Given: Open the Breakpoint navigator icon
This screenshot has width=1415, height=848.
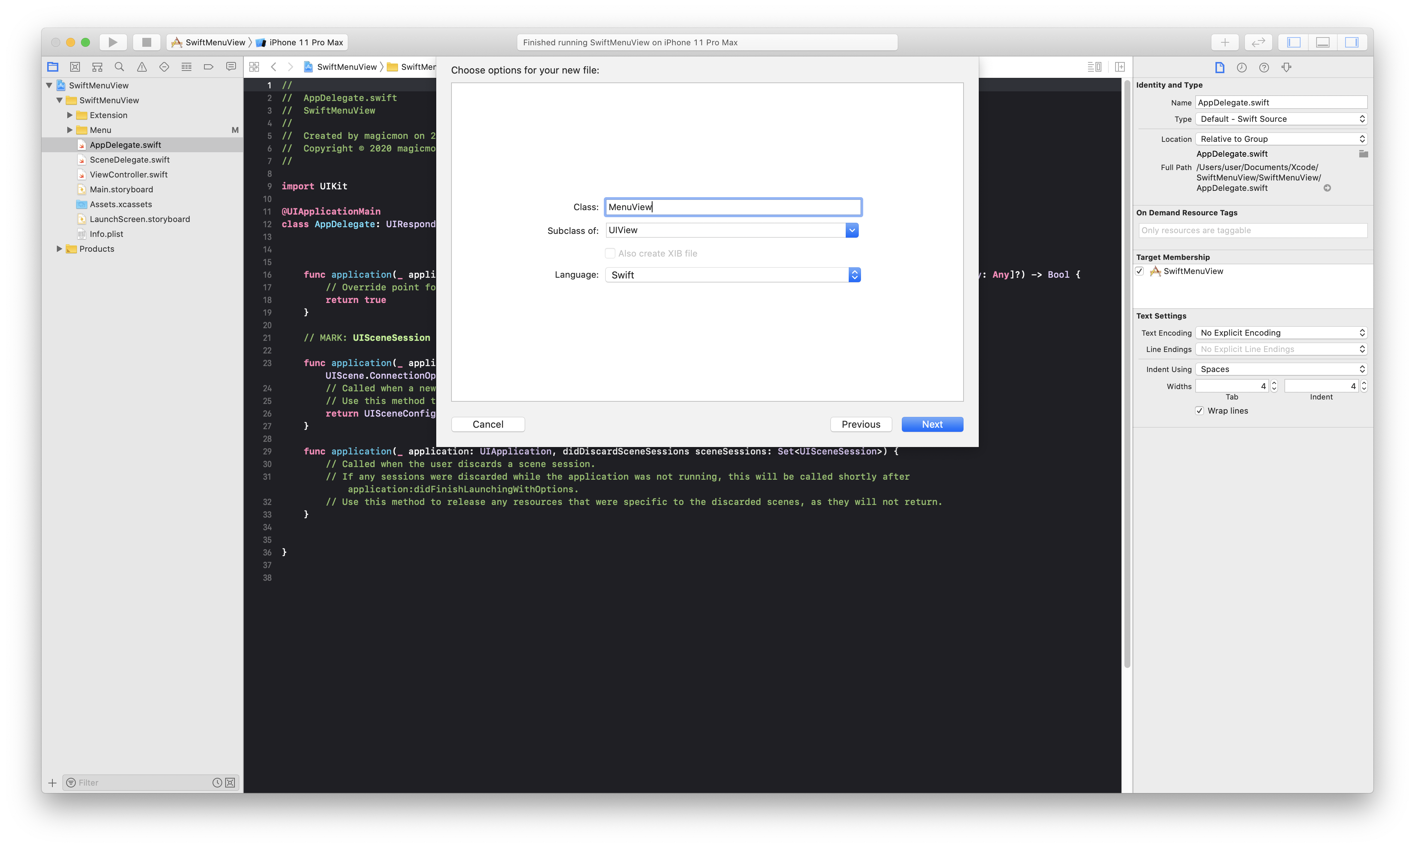Looking at the screenshot, I should click(x=209, y=67).
